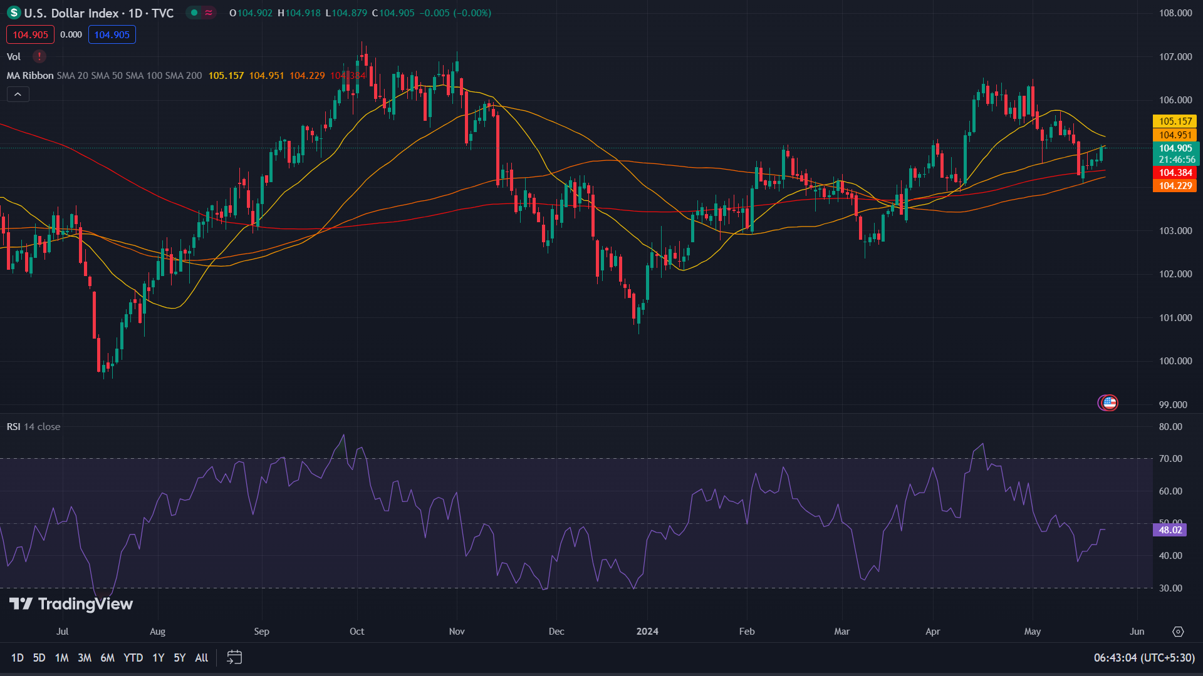Screen dimensions: 1203x676
Task: Select the 1Y time range
Action: tap(159, 658)
